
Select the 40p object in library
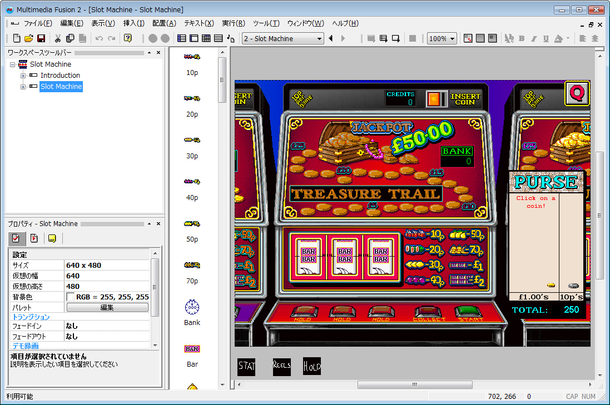point(192,189)
